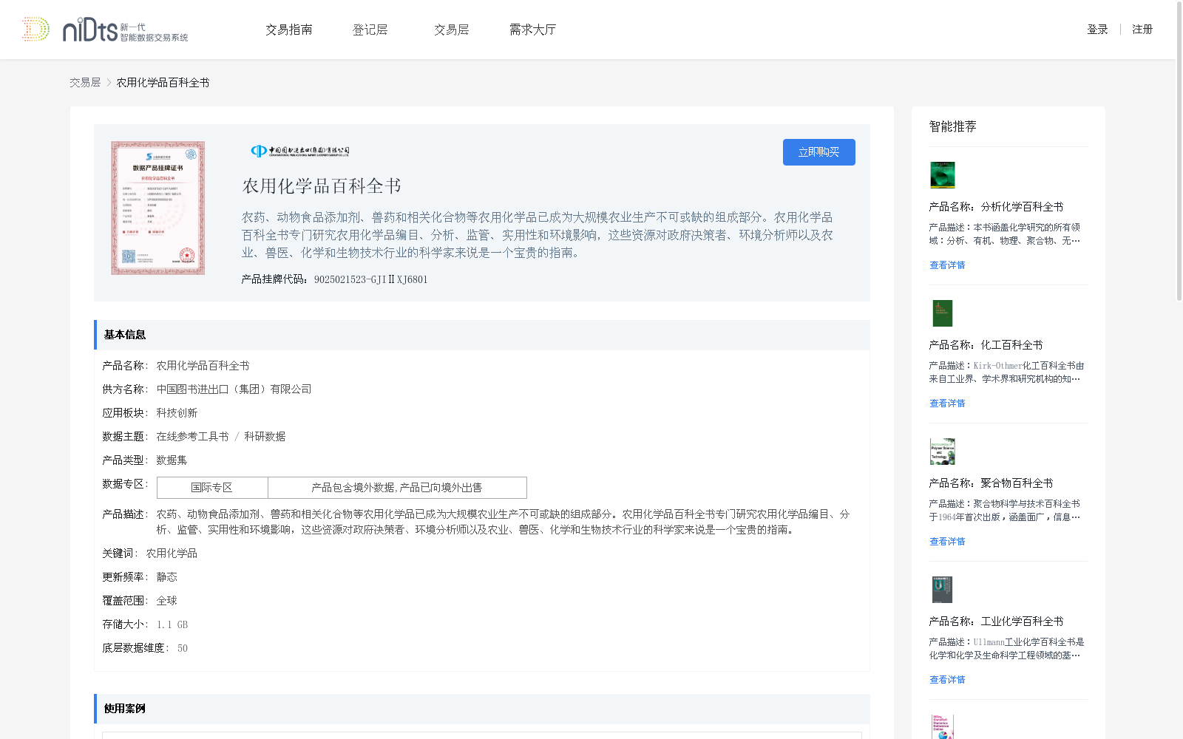Open 分析化学百科全书 book cover thumbnail
Viewport: 1183px width, 739px height.
pyautogui.click(x=943, y=175)
